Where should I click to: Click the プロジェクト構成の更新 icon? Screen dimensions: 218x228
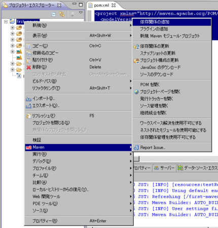136,61
